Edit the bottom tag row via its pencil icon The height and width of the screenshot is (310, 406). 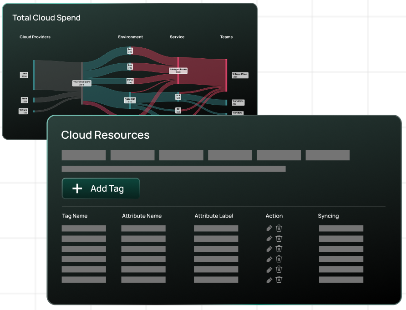coord(269,280)
